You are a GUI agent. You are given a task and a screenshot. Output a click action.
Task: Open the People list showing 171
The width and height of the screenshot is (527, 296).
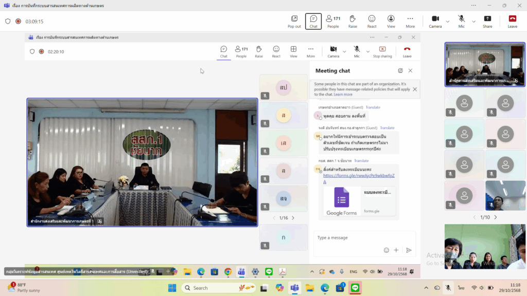[333, 21]
